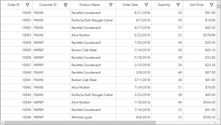Select the cell with order 10007
221x125 pixels.
[x=17, y=65]
